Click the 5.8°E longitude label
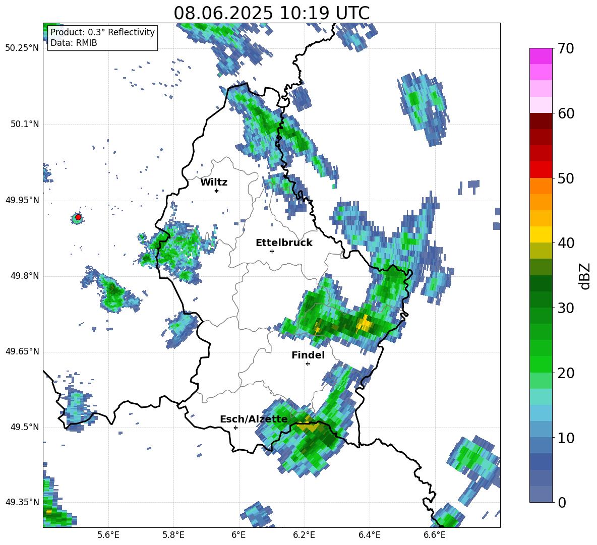The height and width of the screenshot is (545, 597). tap(173, 535)
